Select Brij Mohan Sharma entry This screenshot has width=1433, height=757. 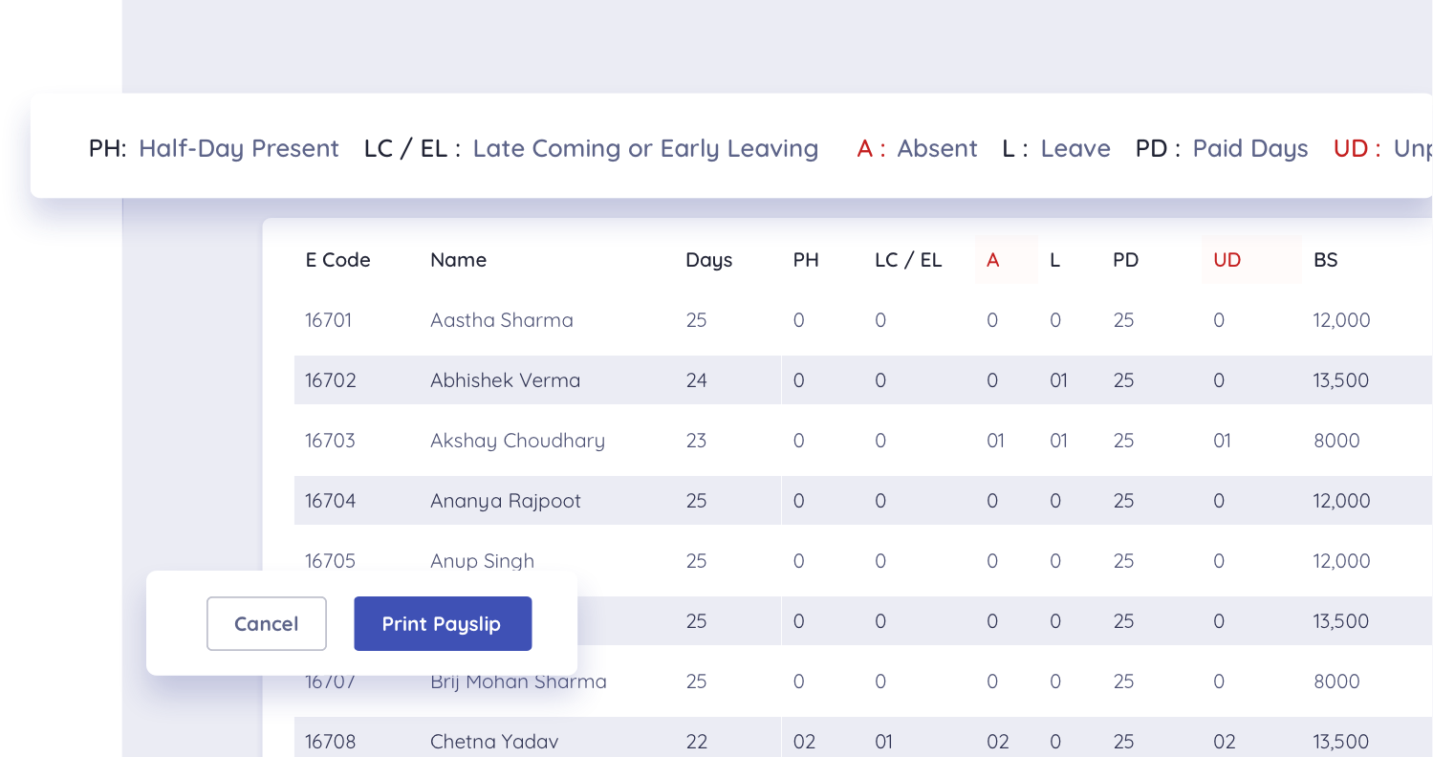[518, 681]
